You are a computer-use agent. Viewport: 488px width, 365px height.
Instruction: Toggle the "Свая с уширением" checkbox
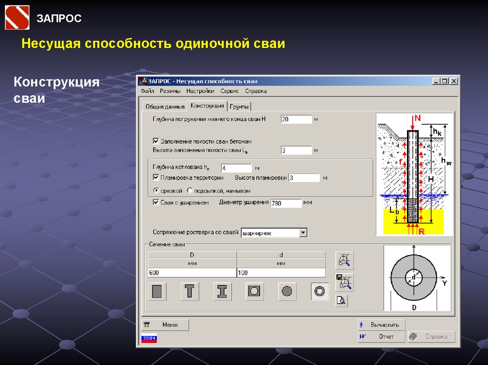tap(156, 202)
